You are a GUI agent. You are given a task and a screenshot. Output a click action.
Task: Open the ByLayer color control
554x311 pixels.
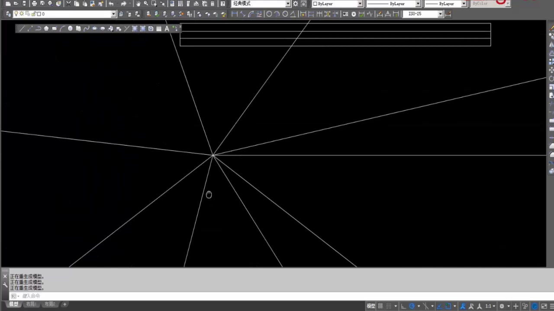pyautogui.click(x=359, y=3)
